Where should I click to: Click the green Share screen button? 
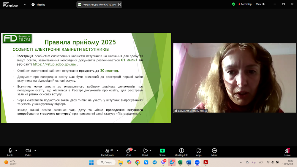coord(162,152)
